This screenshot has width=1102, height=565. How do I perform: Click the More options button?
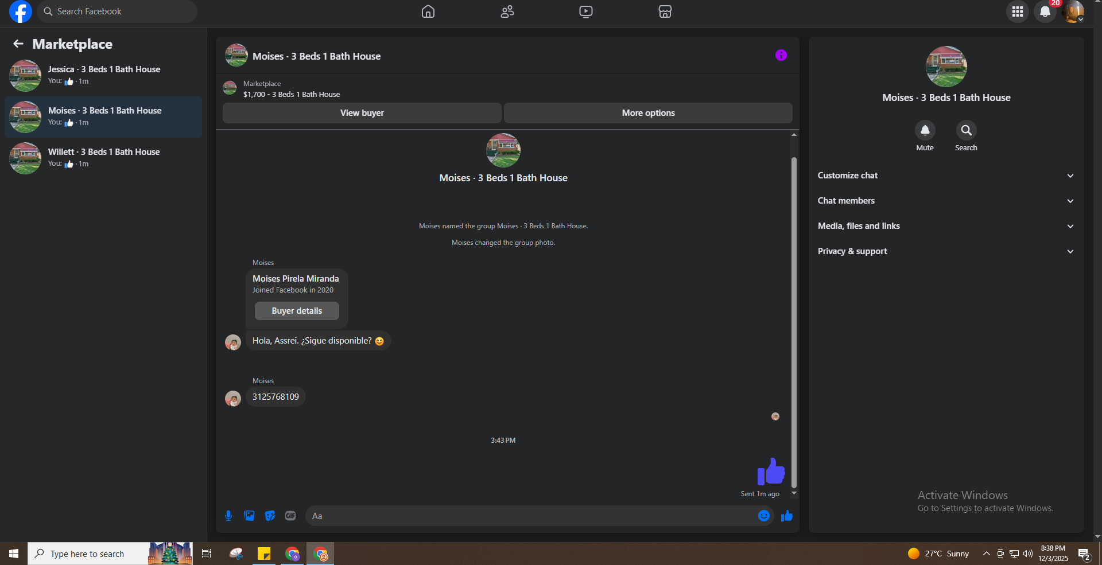click(648, 113)
